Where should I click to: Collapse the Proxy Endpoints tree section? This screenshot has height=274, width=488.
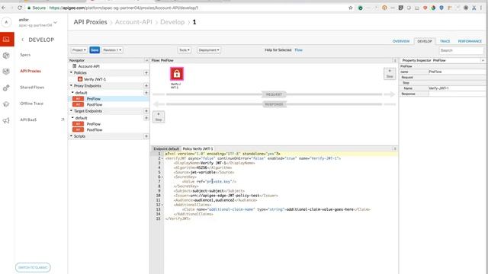pos(71,85)
